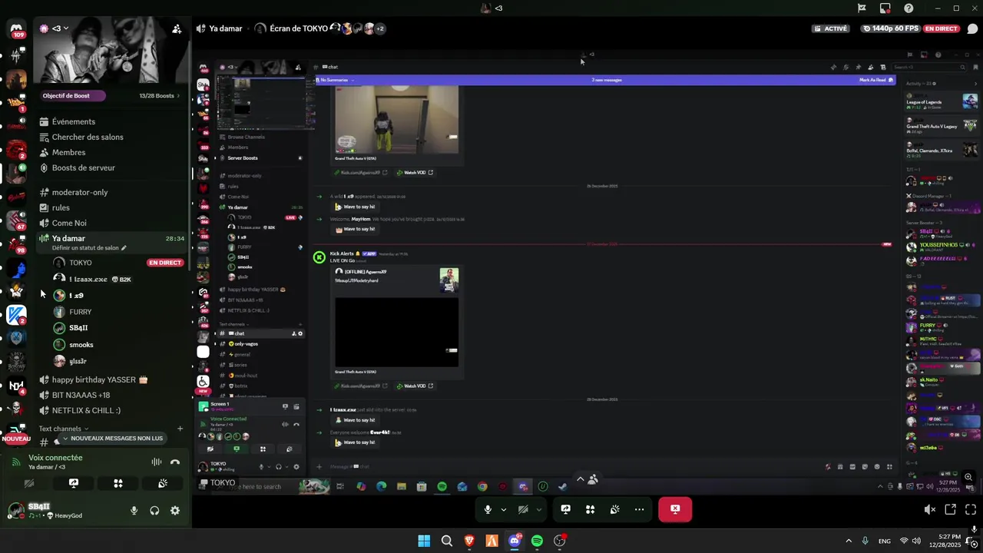The image size is (983, 553).
Task: Share screen from the voice panel
Action: click(x=74, y=483)
